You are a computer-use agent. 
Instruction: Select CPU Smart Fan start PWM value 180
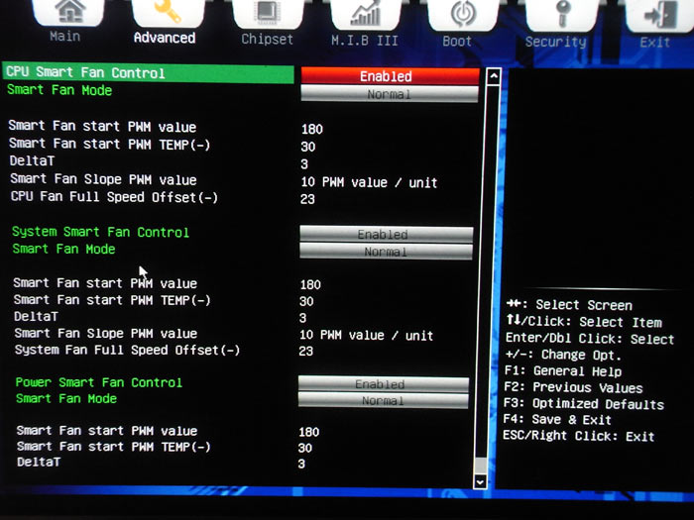click(312, 129)
